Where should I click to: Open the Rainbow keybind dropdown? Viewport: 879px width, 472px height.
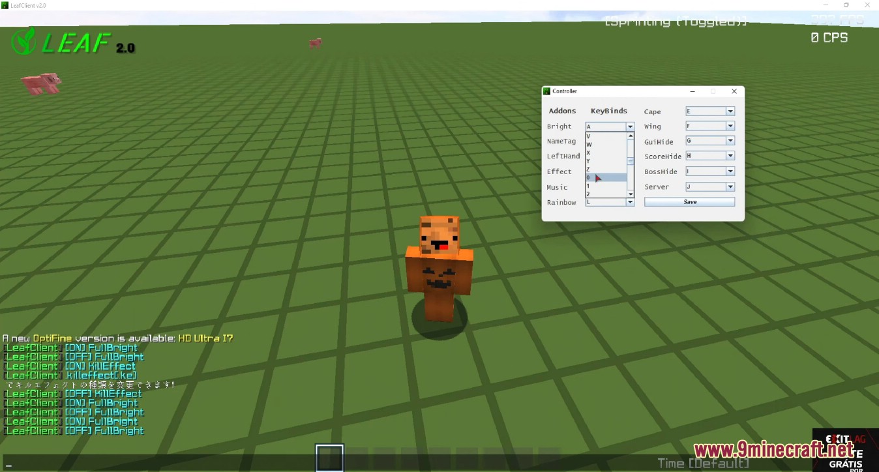[610, 202]
